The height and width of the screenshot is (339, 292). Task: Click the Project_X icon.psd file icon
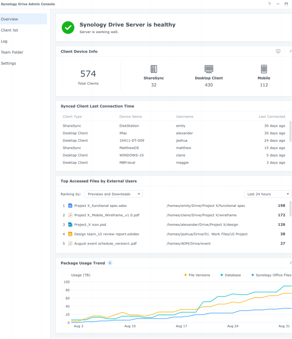tap(70, 224)
